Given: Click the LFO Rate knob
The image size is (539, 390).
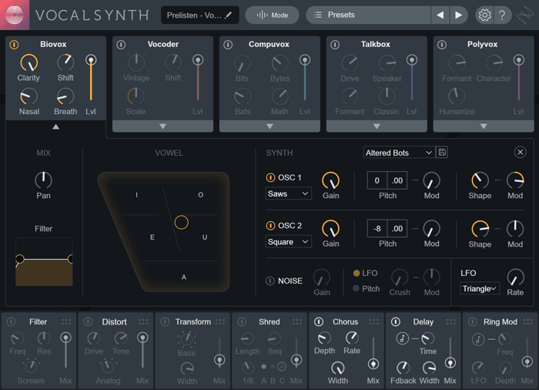Looking at the screenshot, I should tap(515, 277).
